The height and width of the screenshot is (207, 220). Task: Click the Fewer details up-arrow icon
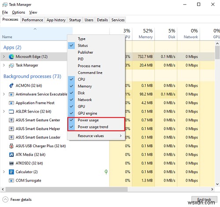(x=5, y=200)
